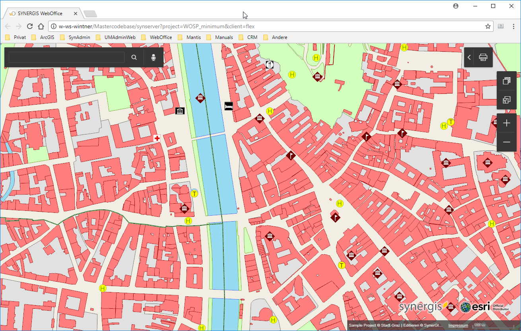
Task: Collapse the toolbar with the left chevron
Action: pyautogui.click(x=469, y=57)
